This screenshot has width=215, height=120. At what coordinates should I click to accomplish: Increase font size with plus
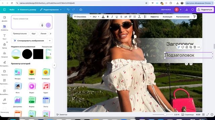98,17
